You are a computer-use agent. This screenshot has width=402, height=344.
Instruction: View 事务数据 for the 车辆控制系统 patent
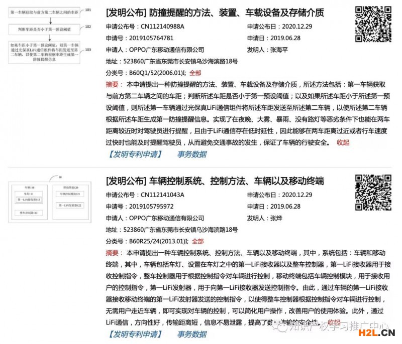pos(192,334)
